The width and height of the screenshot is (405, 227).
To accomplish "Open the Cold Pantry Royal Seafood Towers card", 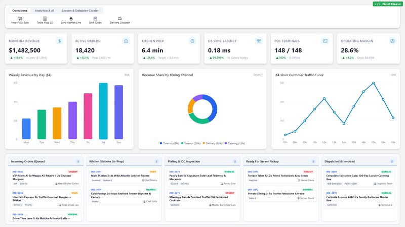I will (124, 196).
